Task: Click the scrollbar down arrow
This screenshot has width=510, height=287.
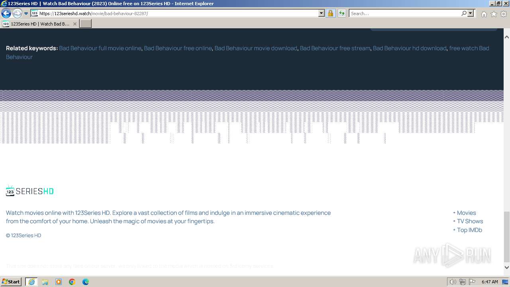Action: point(507,267)
